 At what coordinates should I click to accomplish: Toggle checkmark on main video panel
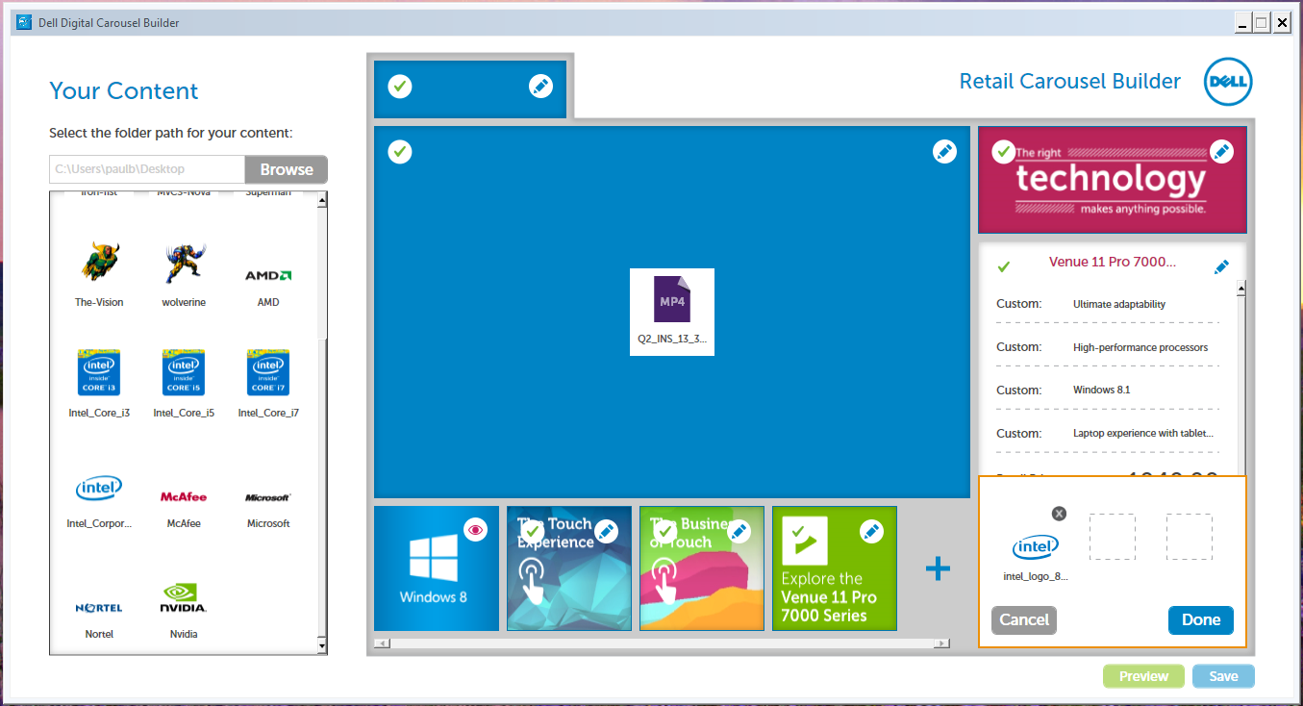tap(400, 152)
